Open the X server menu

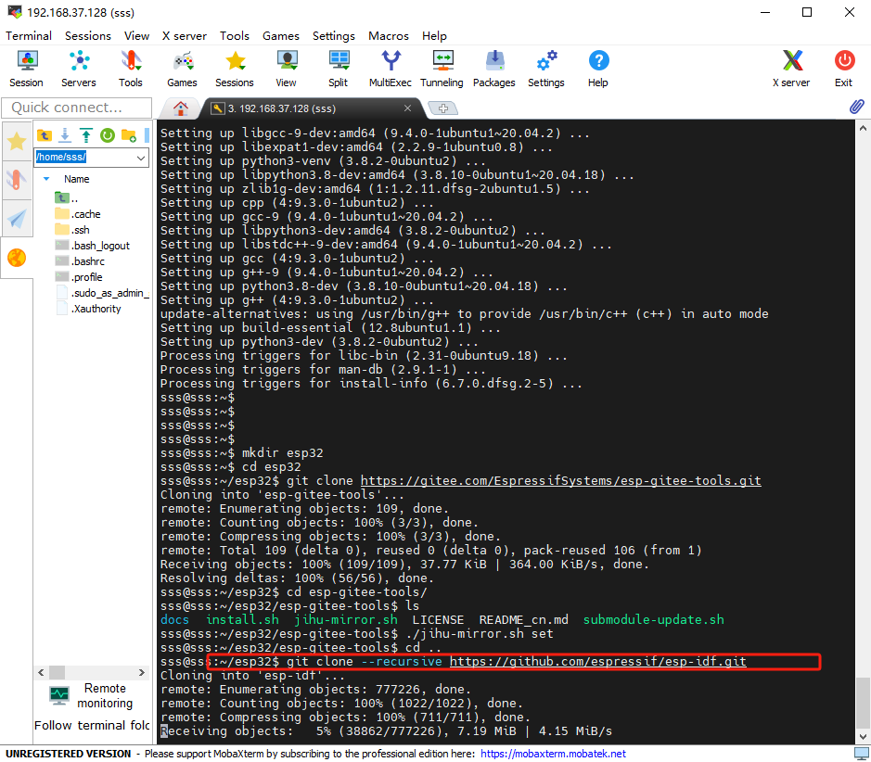coord(184,35)
